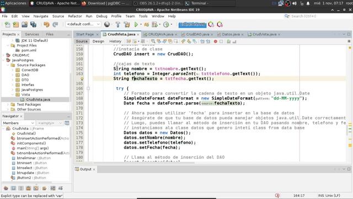
Task: Switch to the Datos.java editor tab
Action: (x=231, y=34)
